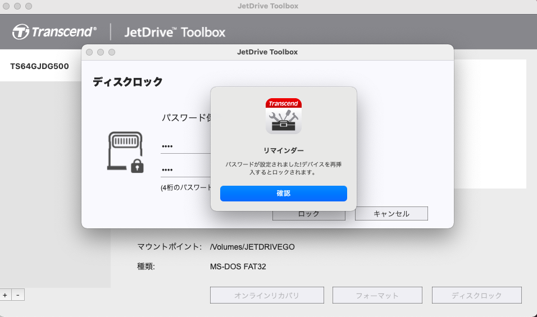The image size is (537, 317).
Task: Click the JetDrive Toolbox header title
Action: (175, 32)
